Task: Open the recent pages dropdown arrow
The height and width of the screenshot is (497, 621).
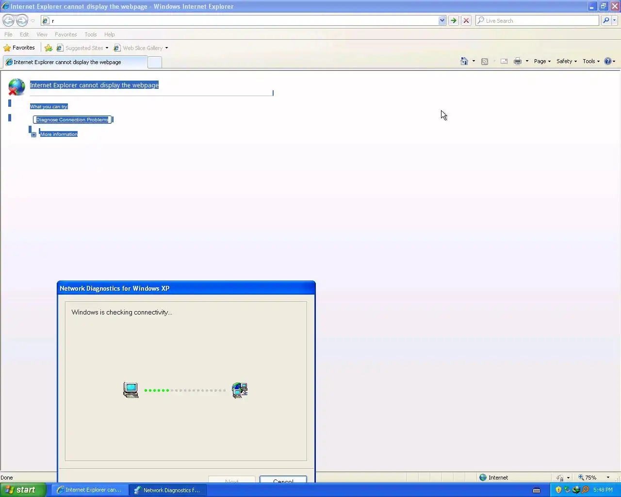Action: [33, 21]
